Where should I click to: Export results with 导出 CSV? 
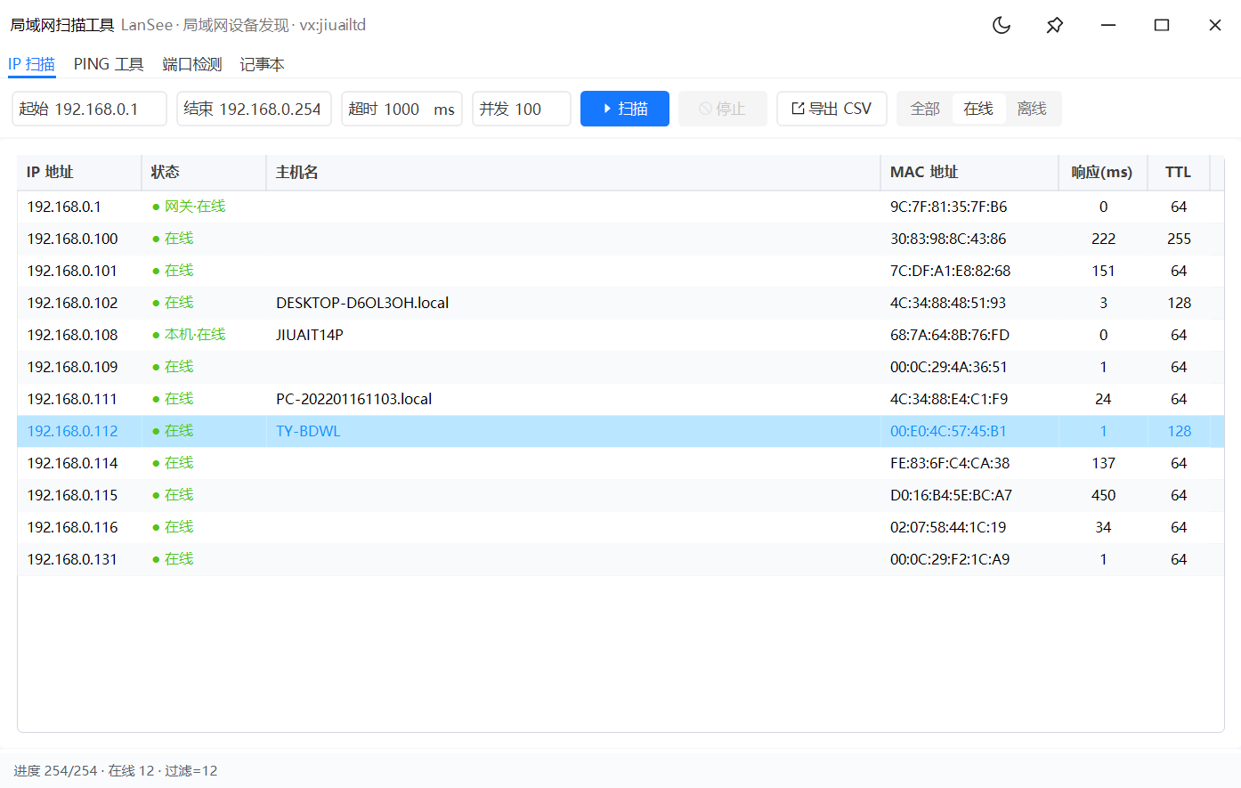click(x=831, y=109)
